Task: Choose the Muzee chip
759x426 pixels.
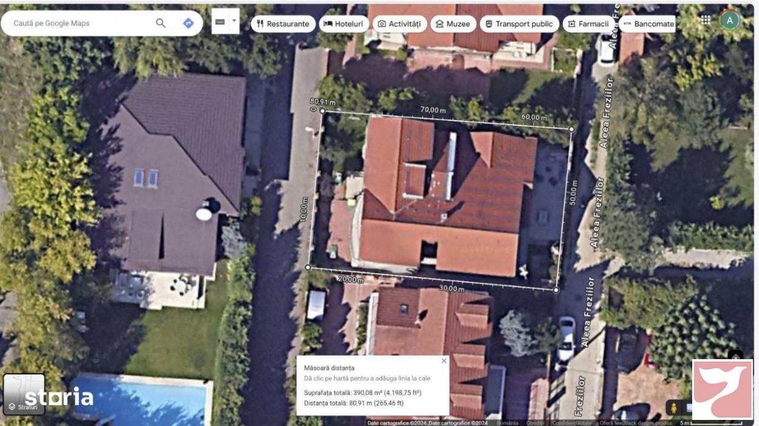Action: coord(454,24)
